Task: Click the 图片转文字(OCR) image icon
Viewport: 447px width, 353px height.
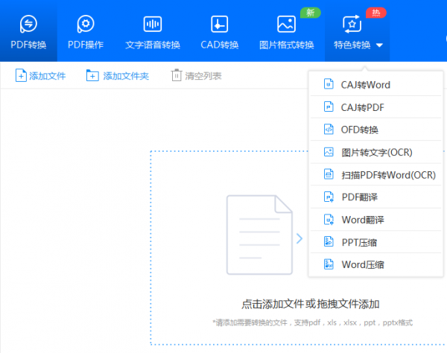Action: tap(329, 152)
